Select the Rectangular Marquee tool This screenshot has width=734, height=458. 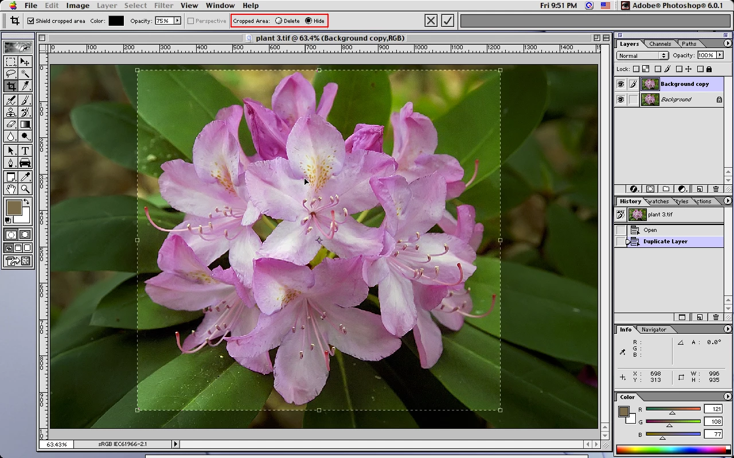pyautogui.click(x=11, y=62)
